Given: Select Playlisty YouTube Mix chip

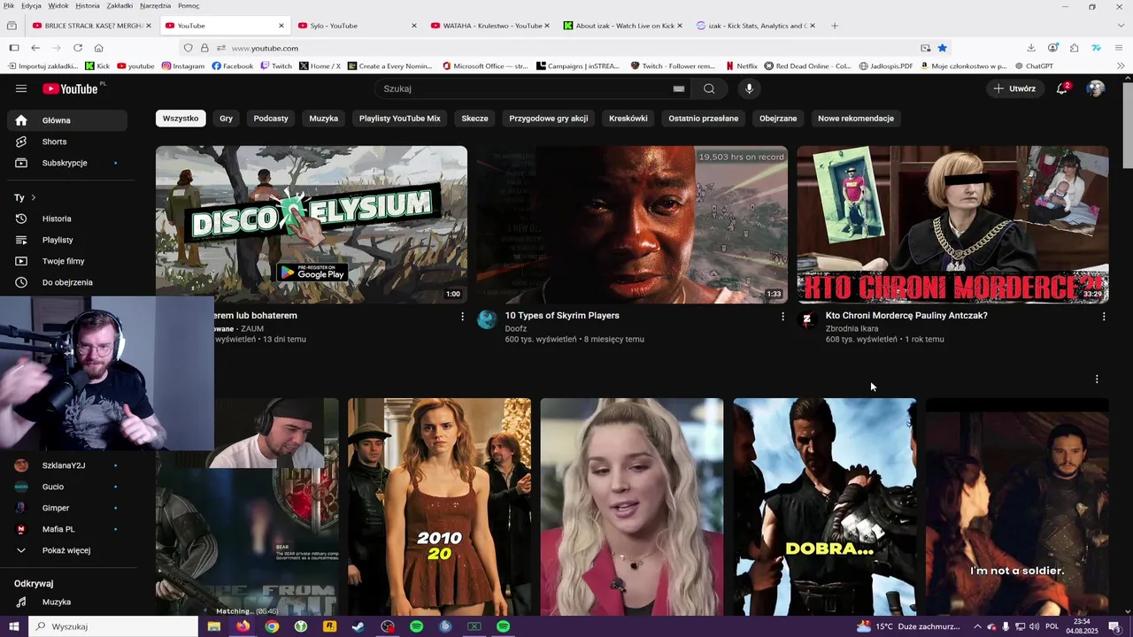Looking at the screenshot, I should coord(400,118).
